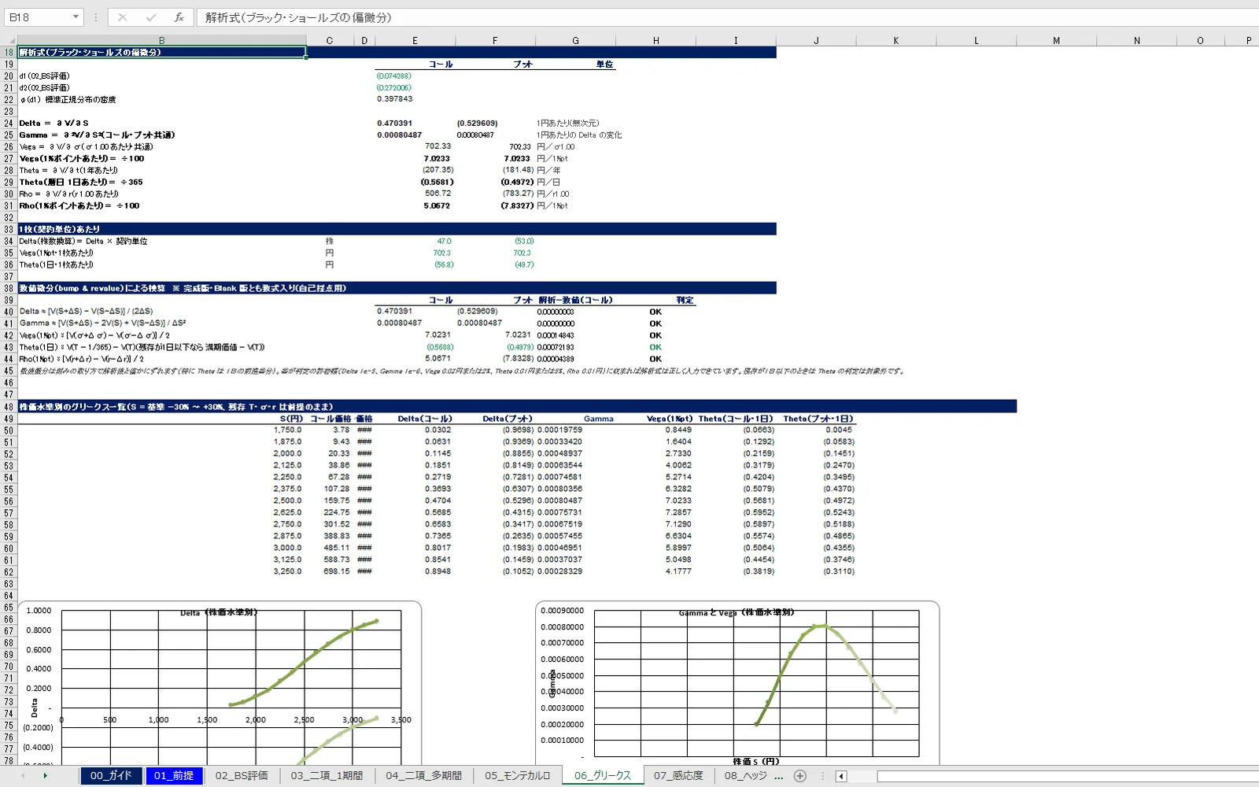Go to the 05_モンテカルロ sheet tab
Image resolution: width=1259 pixels, height=787 pixels.
point(517,776)
